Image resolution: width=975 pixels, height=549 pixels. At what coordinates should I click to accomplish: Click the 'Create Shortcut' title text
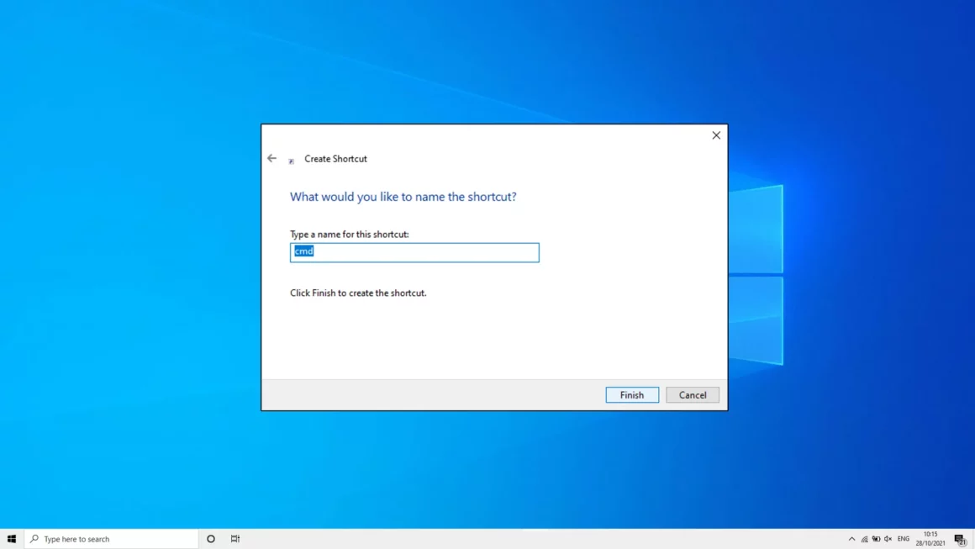coord(335,159)
